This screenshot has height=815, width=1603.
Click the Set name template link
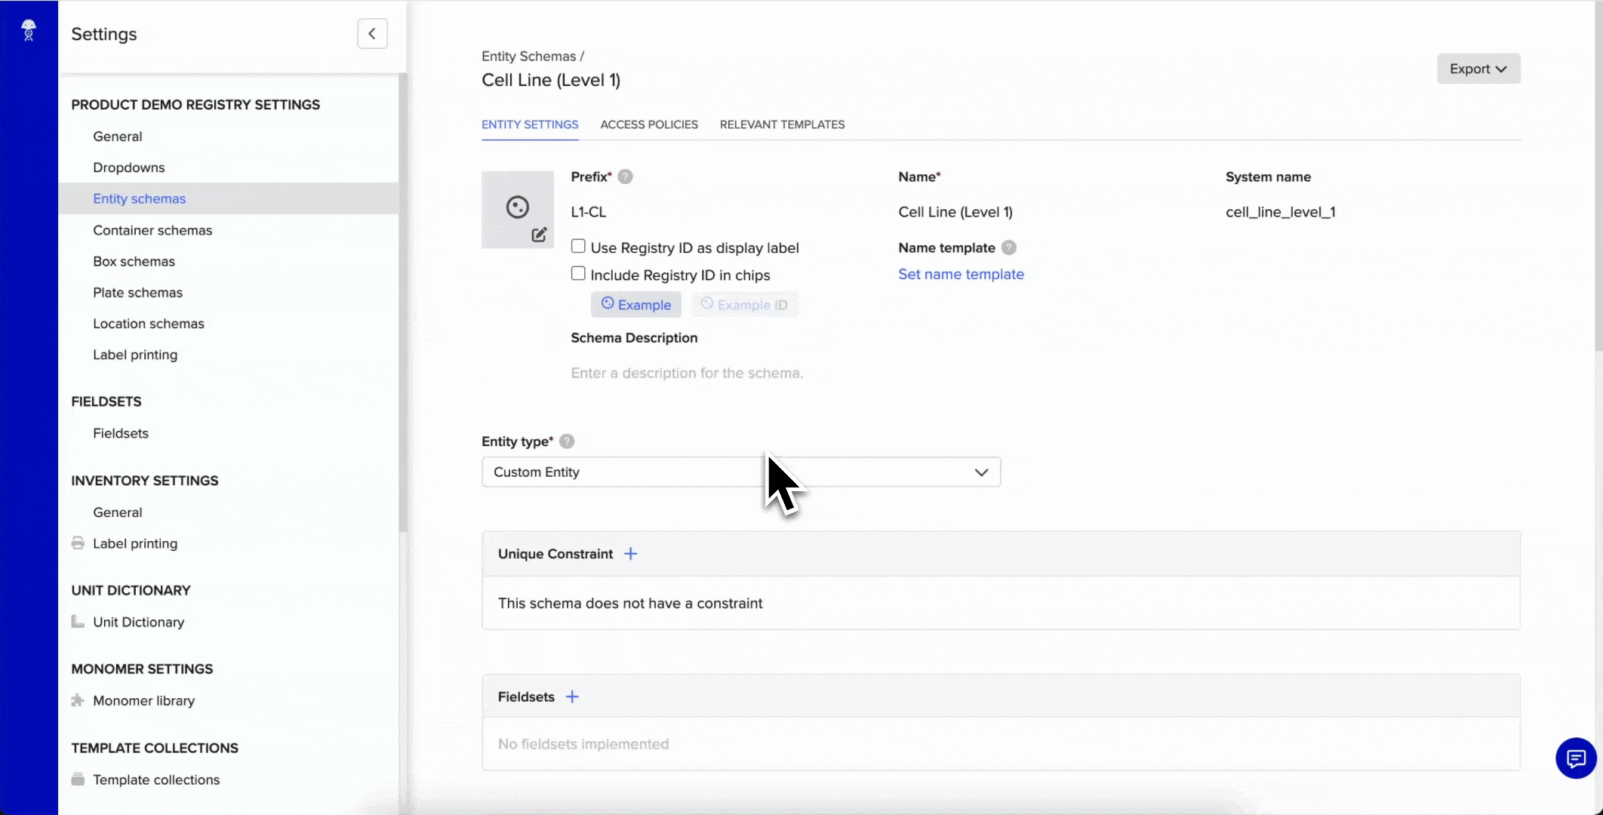pos(961,275)
